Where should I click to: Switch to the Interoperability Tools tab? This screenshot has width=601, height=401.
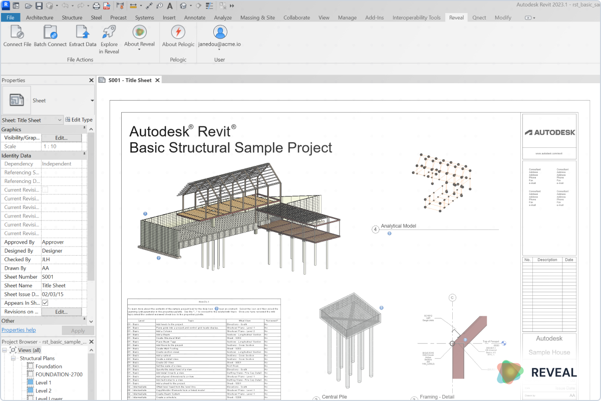(x=416, y=18)
